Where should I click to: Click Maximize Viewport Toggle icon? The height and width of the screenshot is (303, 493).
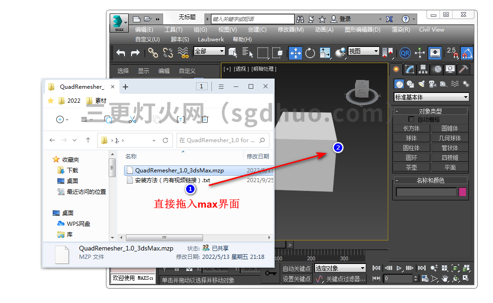pos(466,278)
